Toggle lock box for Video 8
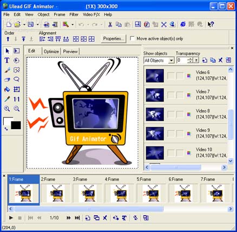This screenshot has width=237, height=232. [180, 115]
